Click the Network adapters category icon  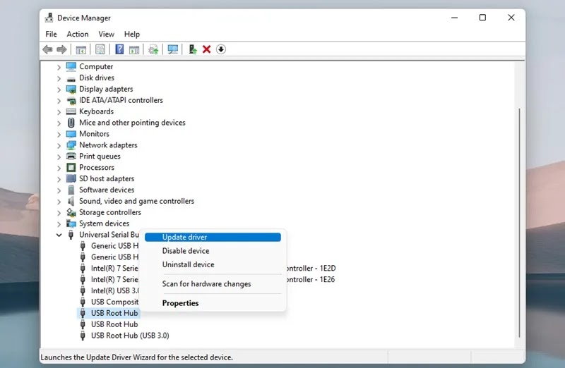point(71,145)
